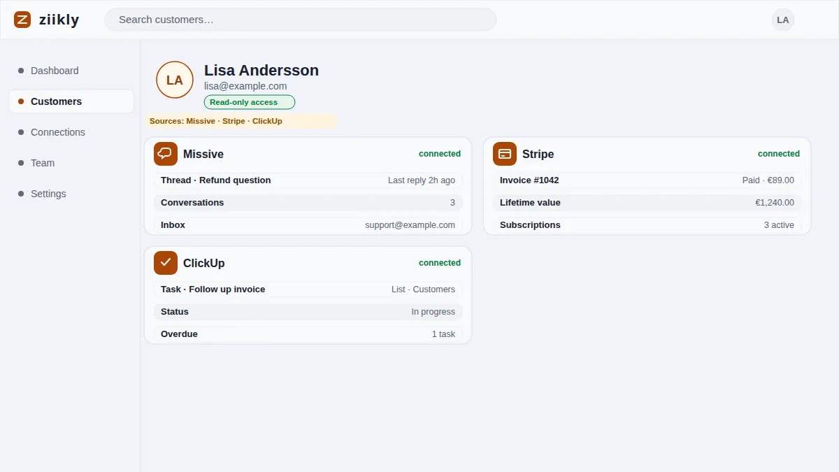Focus the Search customers field
839x472 pixels.
click(x=301, y=20)
